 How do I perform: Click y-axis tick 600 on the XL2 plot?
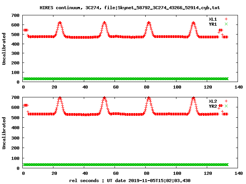click(x=15, y=107)
